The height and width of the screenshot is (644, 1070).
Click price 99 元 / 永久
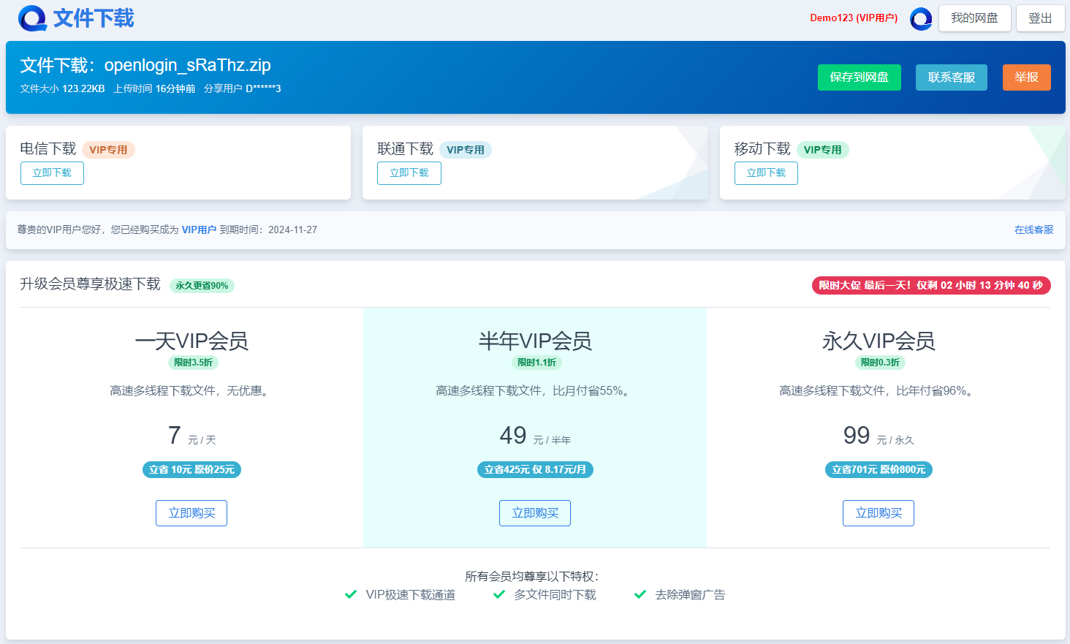click(x=879, y=436)
